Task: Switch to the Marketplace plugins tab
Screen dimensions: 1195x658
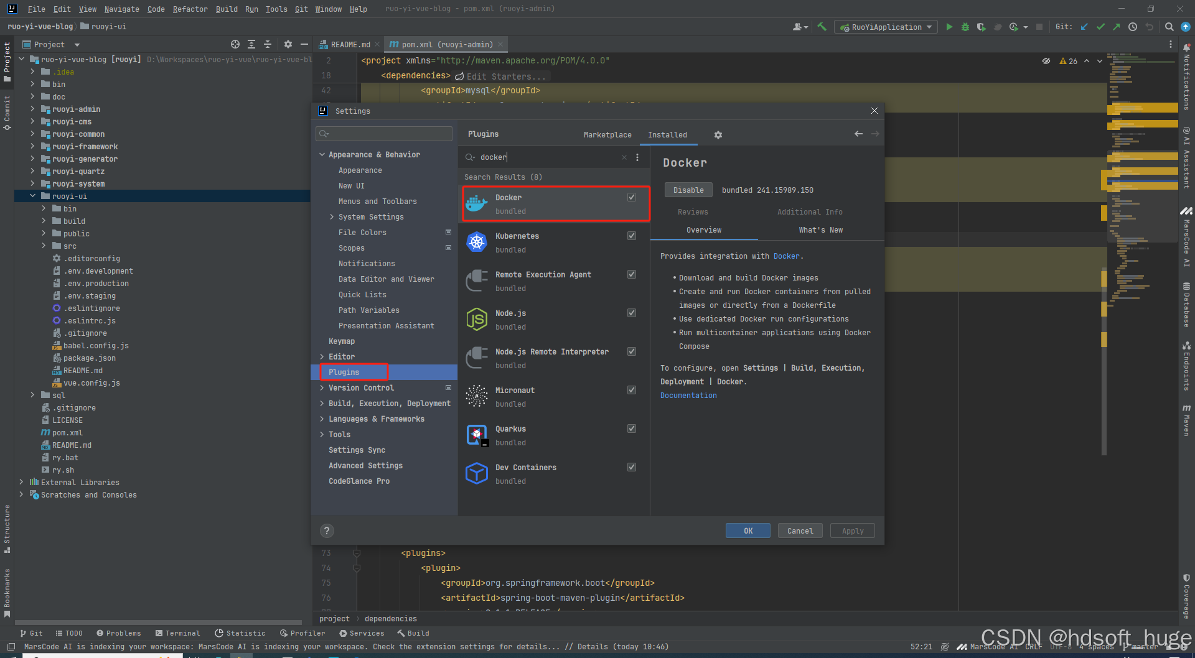Action: [x=607, y=134]
